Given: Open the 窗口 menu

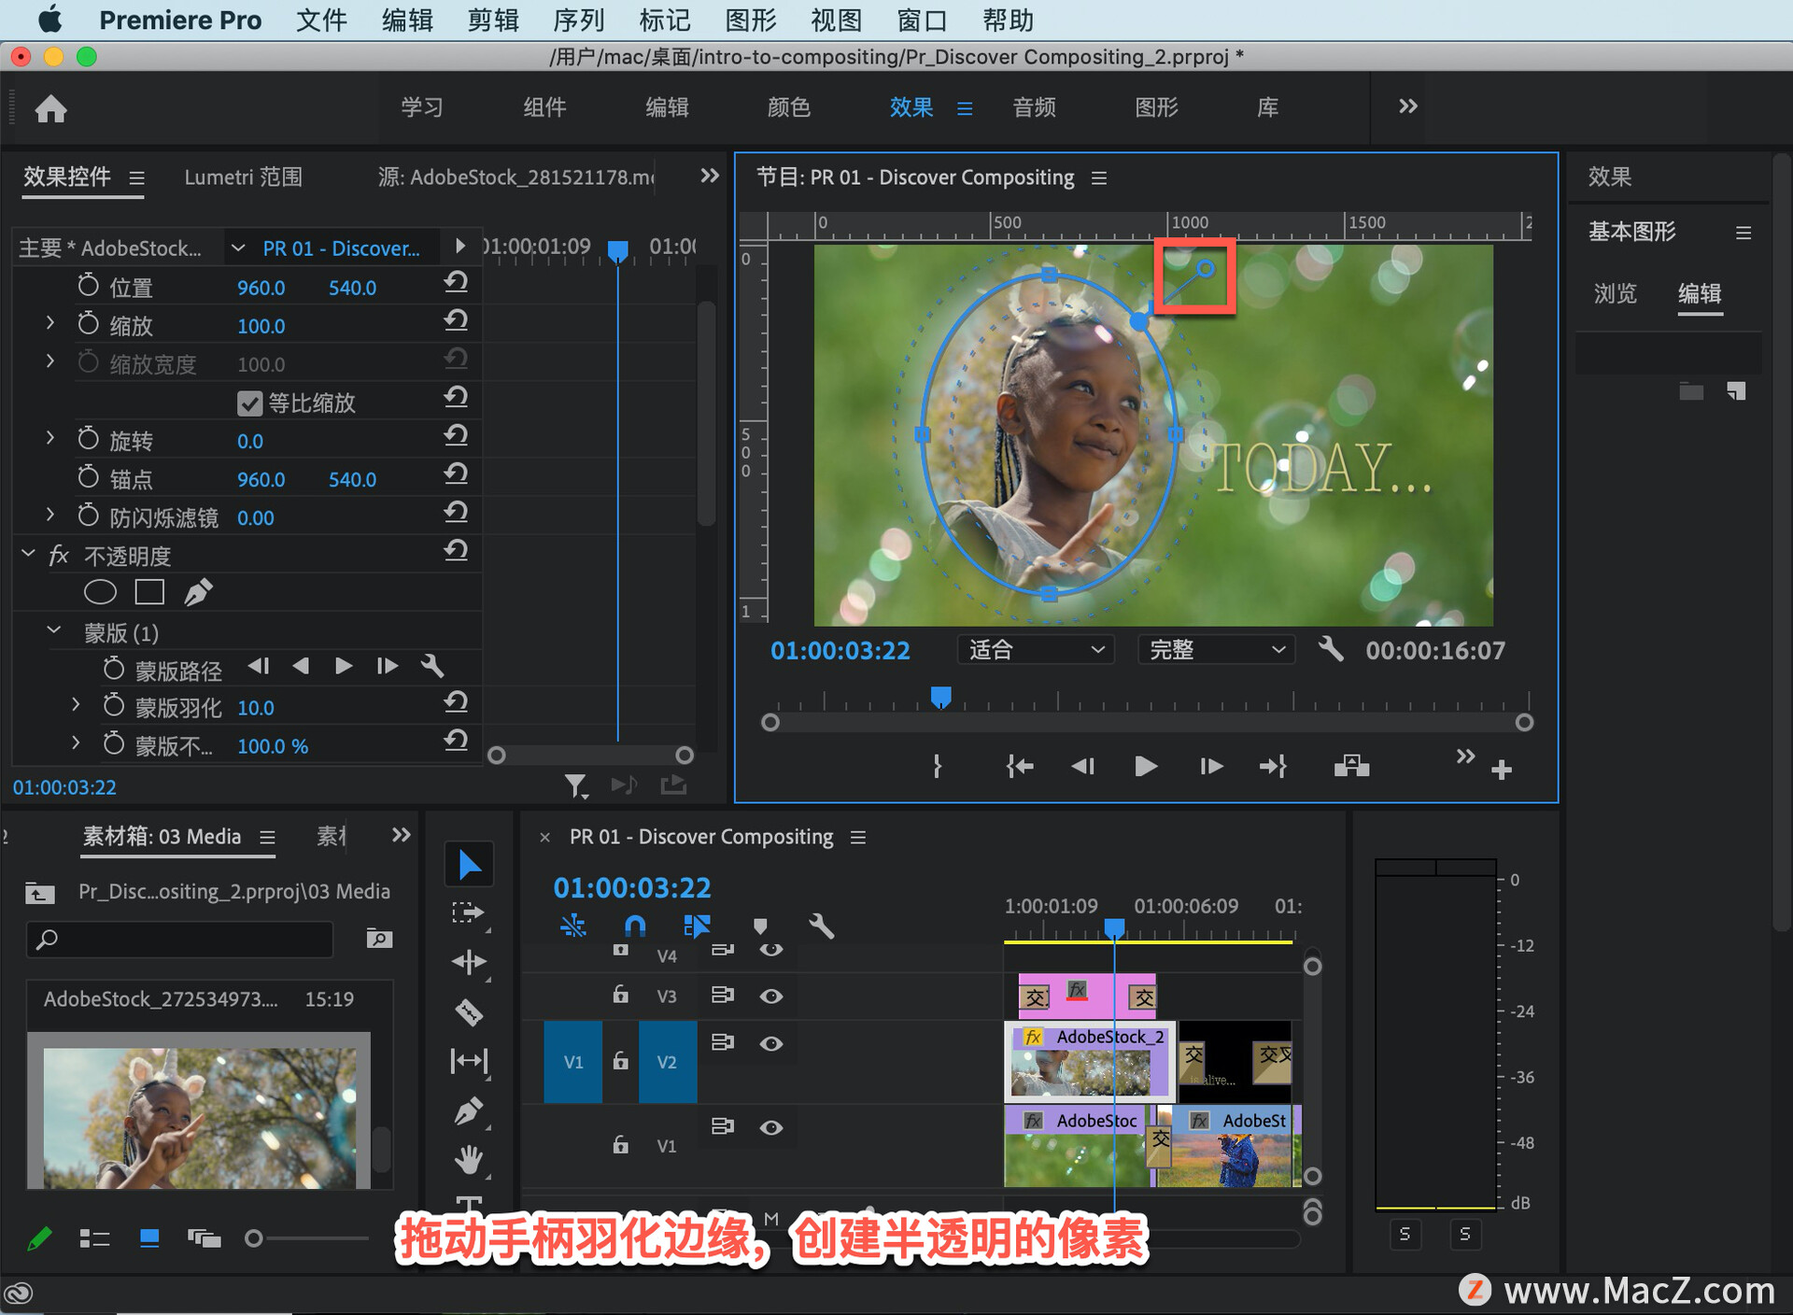Looking at the screenshot, I should (922, 20).
